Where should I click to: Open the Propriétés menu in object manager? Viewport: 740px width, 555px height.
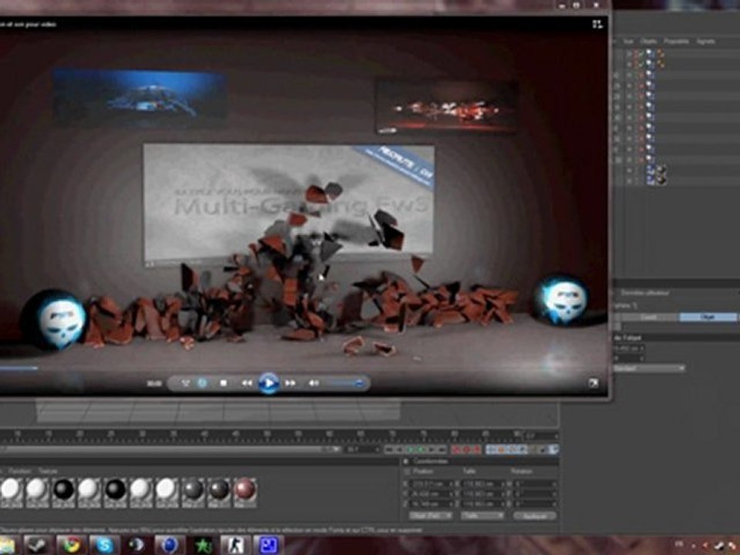point(676,42)
